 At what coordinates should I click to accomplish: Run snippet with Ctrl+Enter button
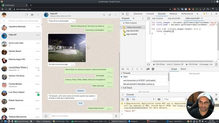[159, 64]
